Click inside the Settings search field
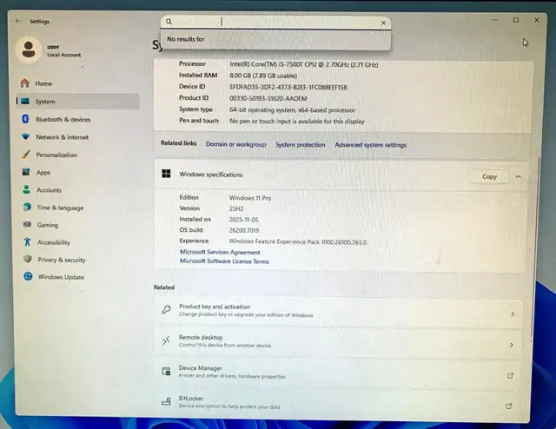Viewport: 556px width, 429px height. 275,22
